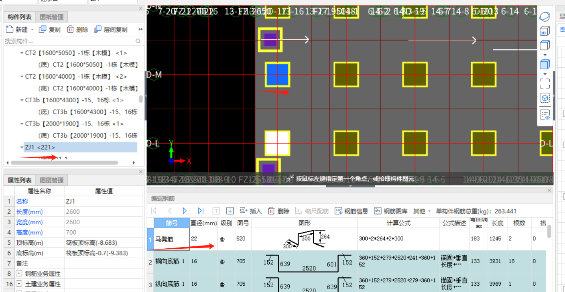Click the 备注 property row
The height and width of the screenshot is (292, 565).
(74, 263)
